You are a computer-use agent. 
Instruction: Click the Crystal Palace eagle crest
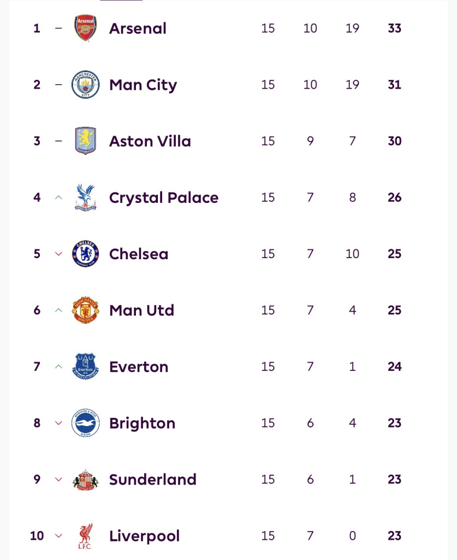pyautogui.click(x=85, y=197)
